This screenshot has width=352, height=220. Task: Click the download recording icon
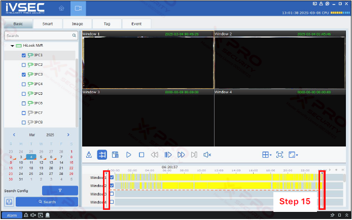pyautogui.click(x=89, y=155)
